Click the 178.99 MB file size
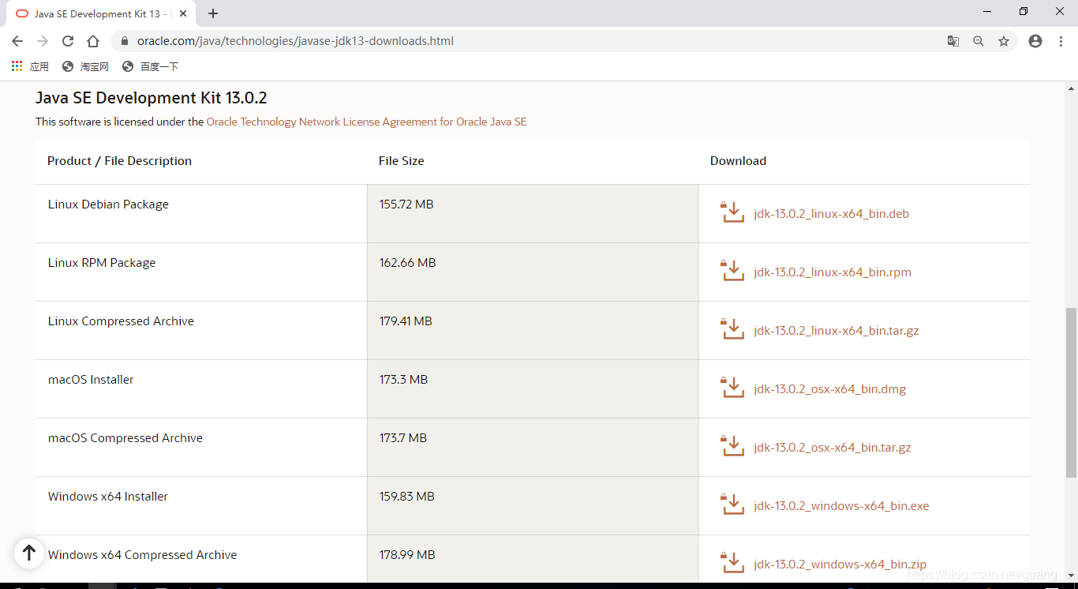The image size is (1078, 589). 407,554
